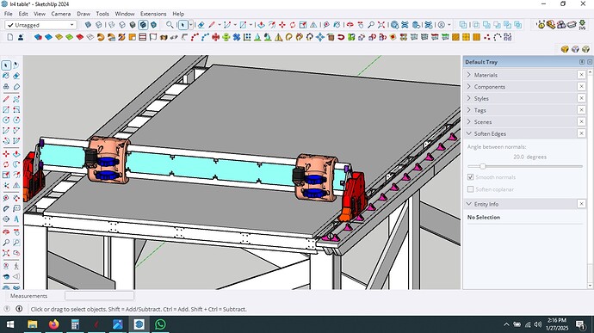This screenshot has height=333, width=594.
Task: Click the Search magnifier icon in top toolbar
Action: [170, 25]
